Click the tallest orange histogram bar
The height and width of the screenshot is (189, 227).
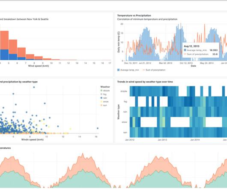(x=4, y=40)
